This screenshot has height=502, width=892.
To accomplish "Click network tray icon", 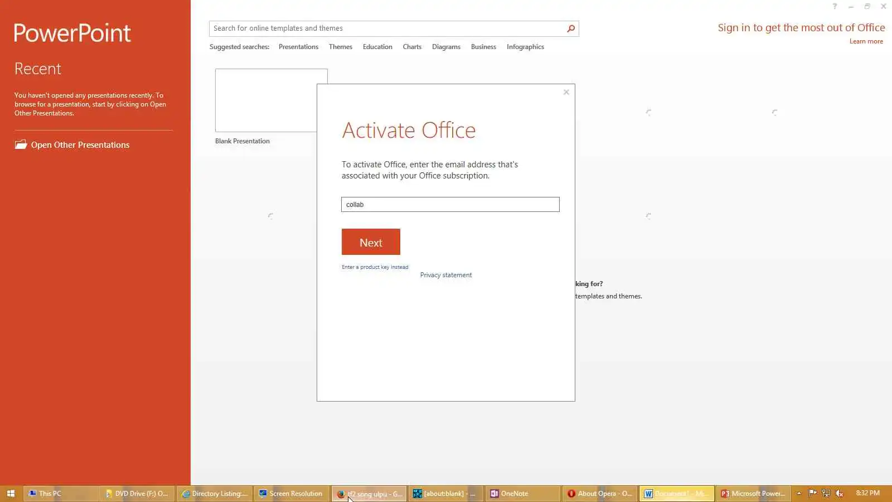I will coord(826,493).
